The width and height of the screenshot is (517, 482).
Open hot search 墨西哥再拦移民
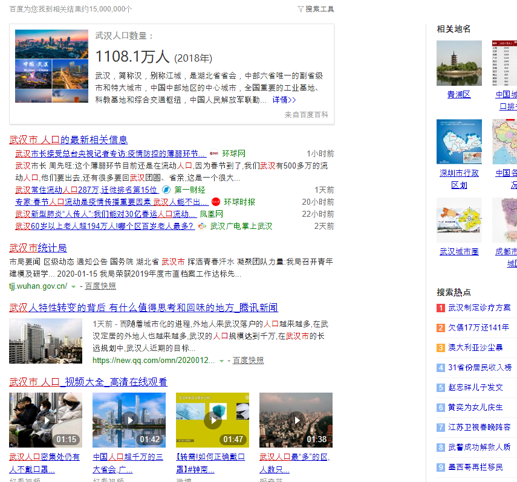475,467
